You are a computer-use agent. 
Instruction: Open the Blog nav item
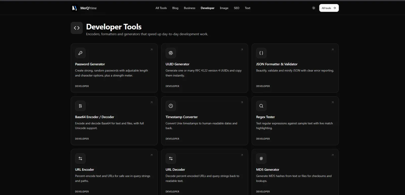point(175,8)
